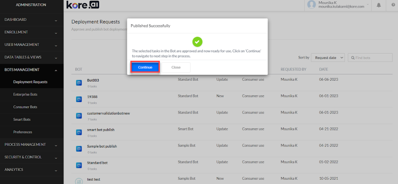Viewport: 398px width, 184px height.
Task: Click the Standard bot icon
Action: 79,165
